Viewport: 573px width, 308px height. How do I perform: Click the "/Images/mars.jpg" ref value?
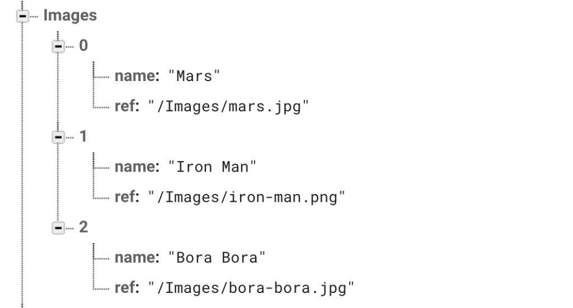228,107
